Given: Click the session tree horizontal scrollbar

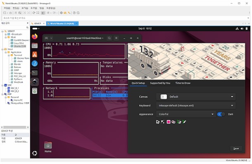Looking at the screenshot, I should [15, 127].
